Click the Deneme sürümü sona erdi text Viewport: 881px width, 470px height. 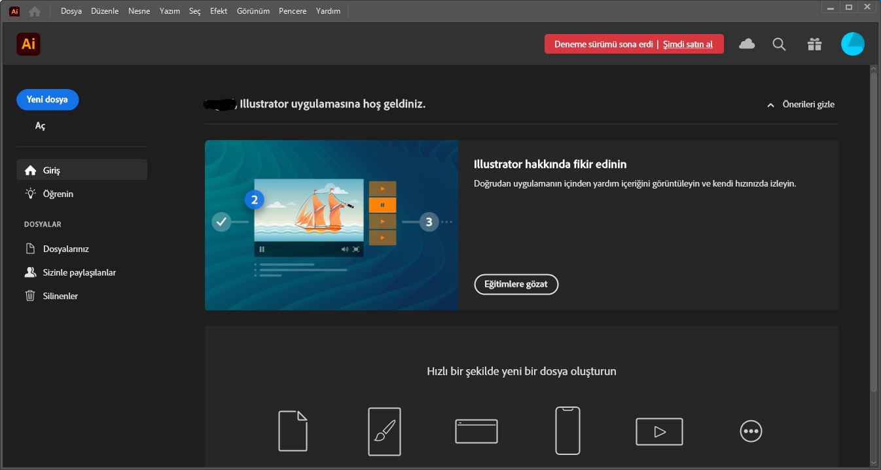[603, 45]
